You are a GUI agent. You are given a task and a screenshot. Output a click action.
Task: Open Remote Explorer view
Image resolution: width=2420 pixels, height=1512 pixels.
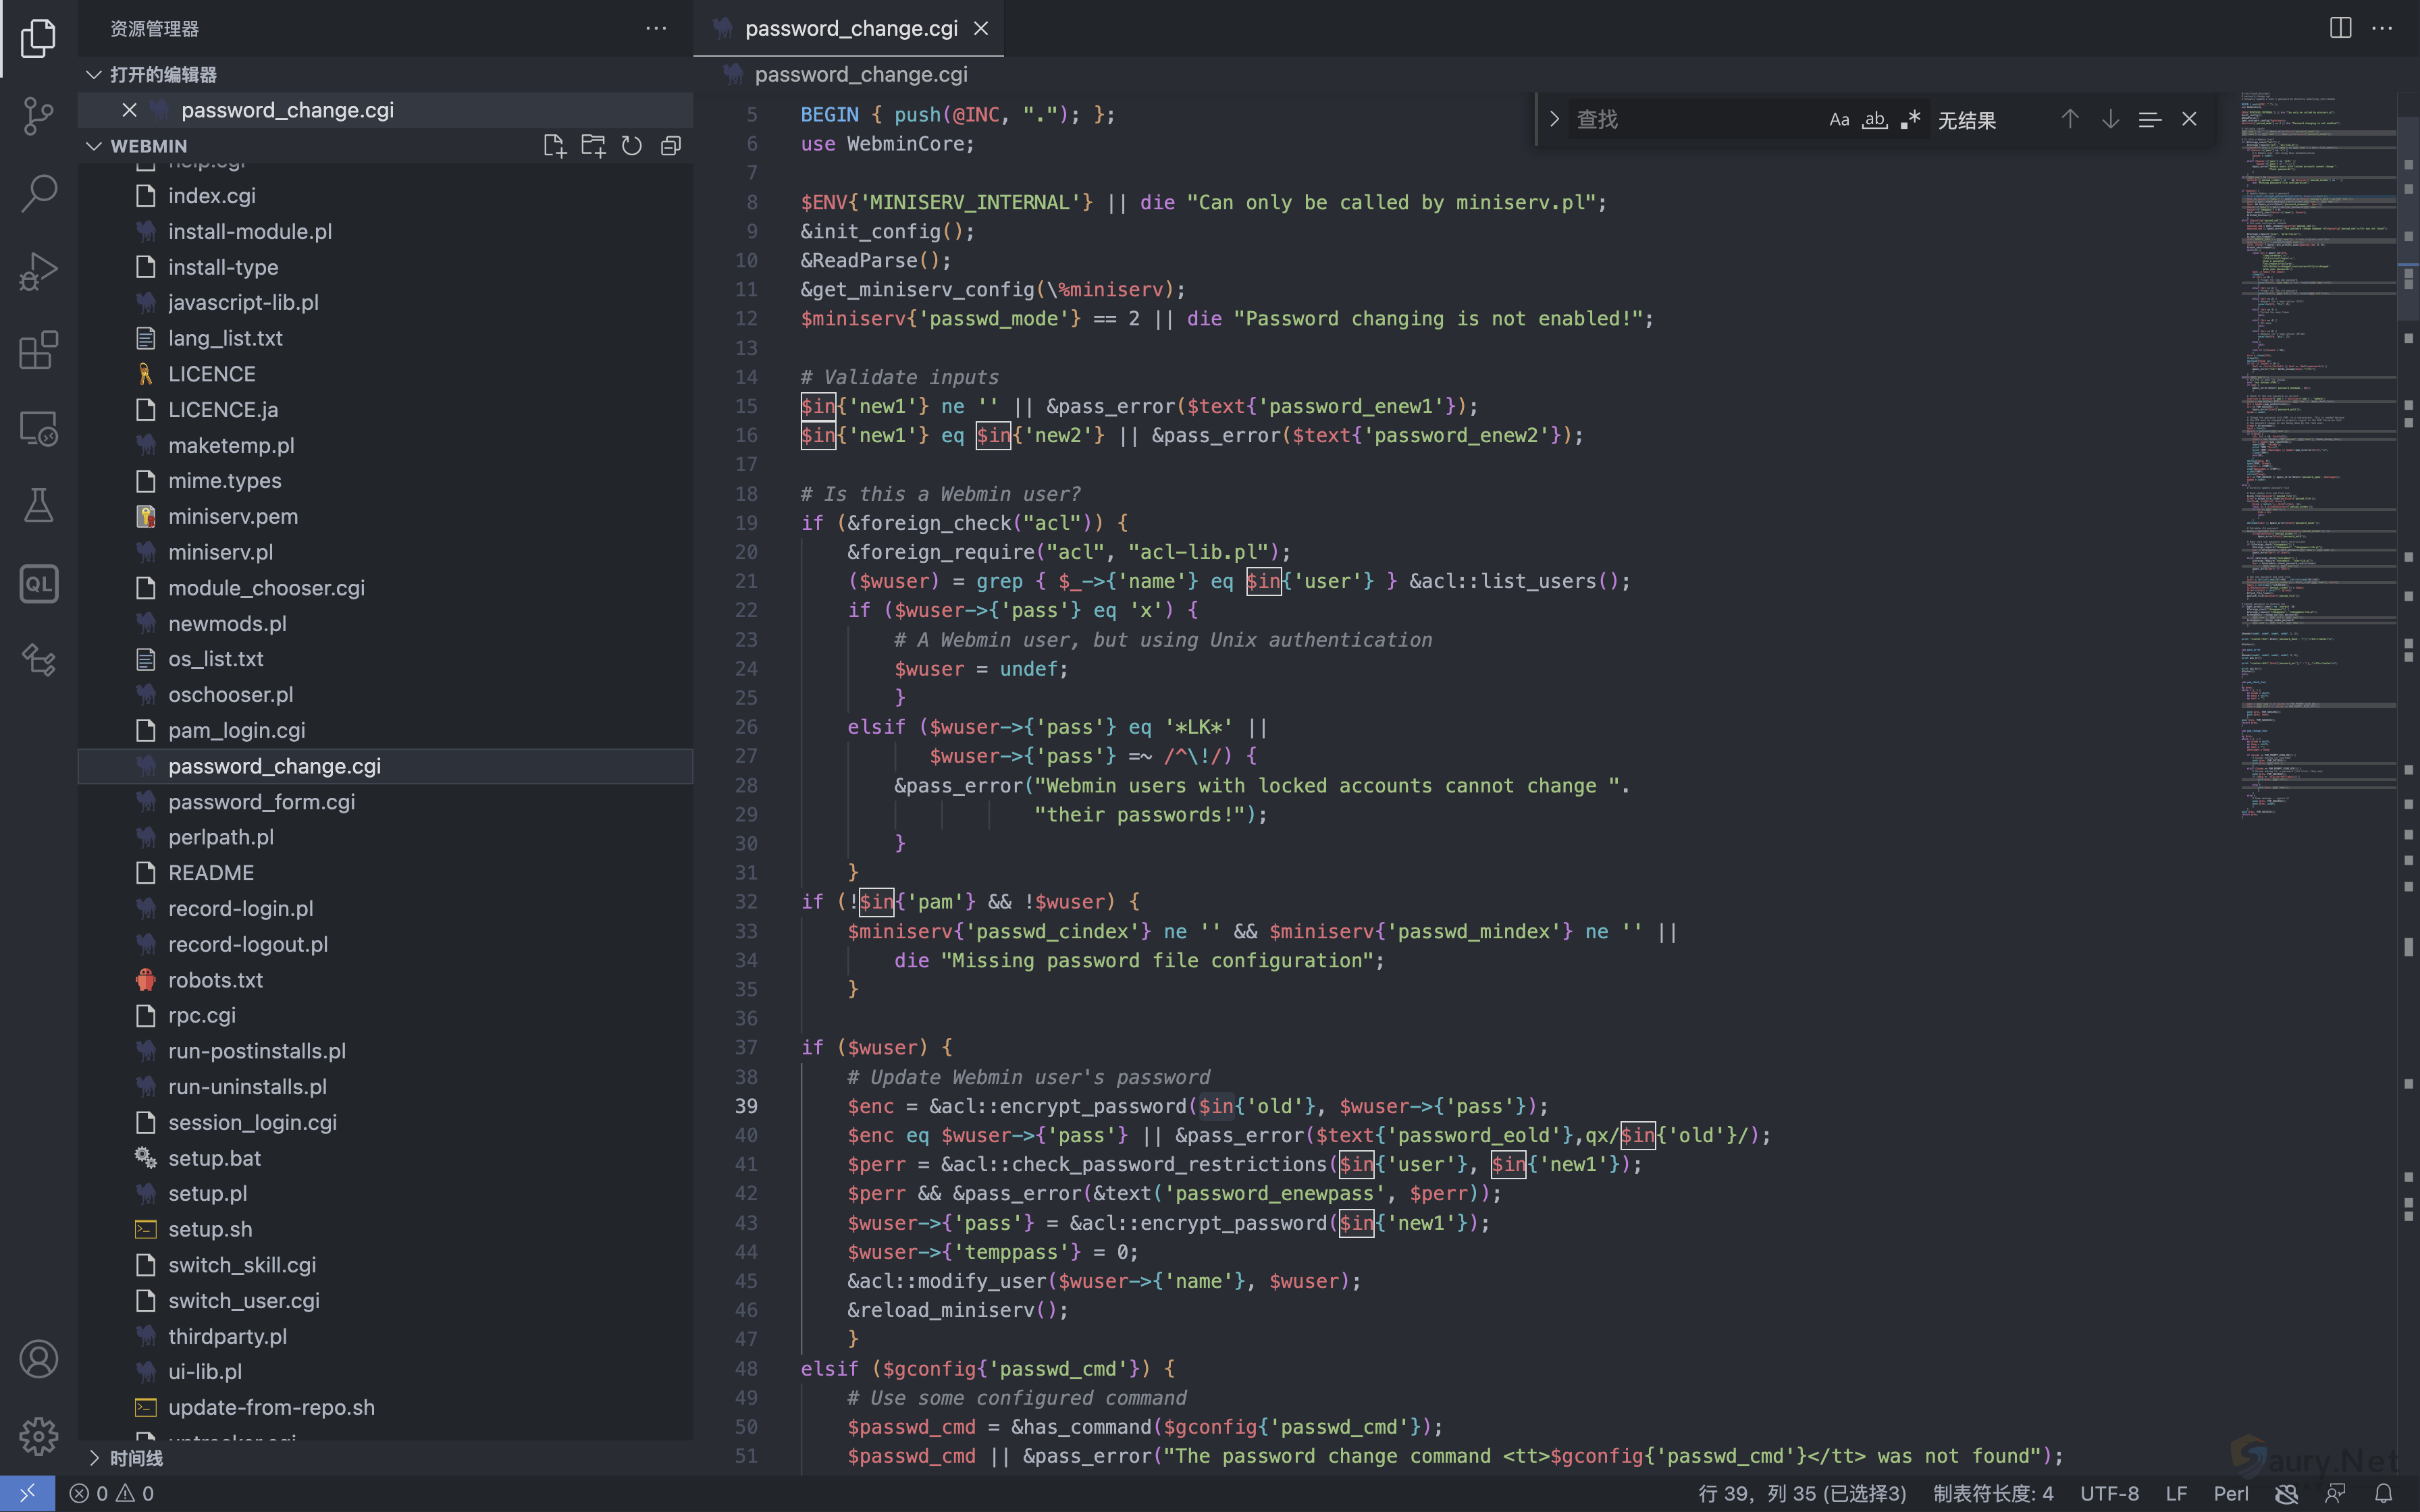click(38, 428)
